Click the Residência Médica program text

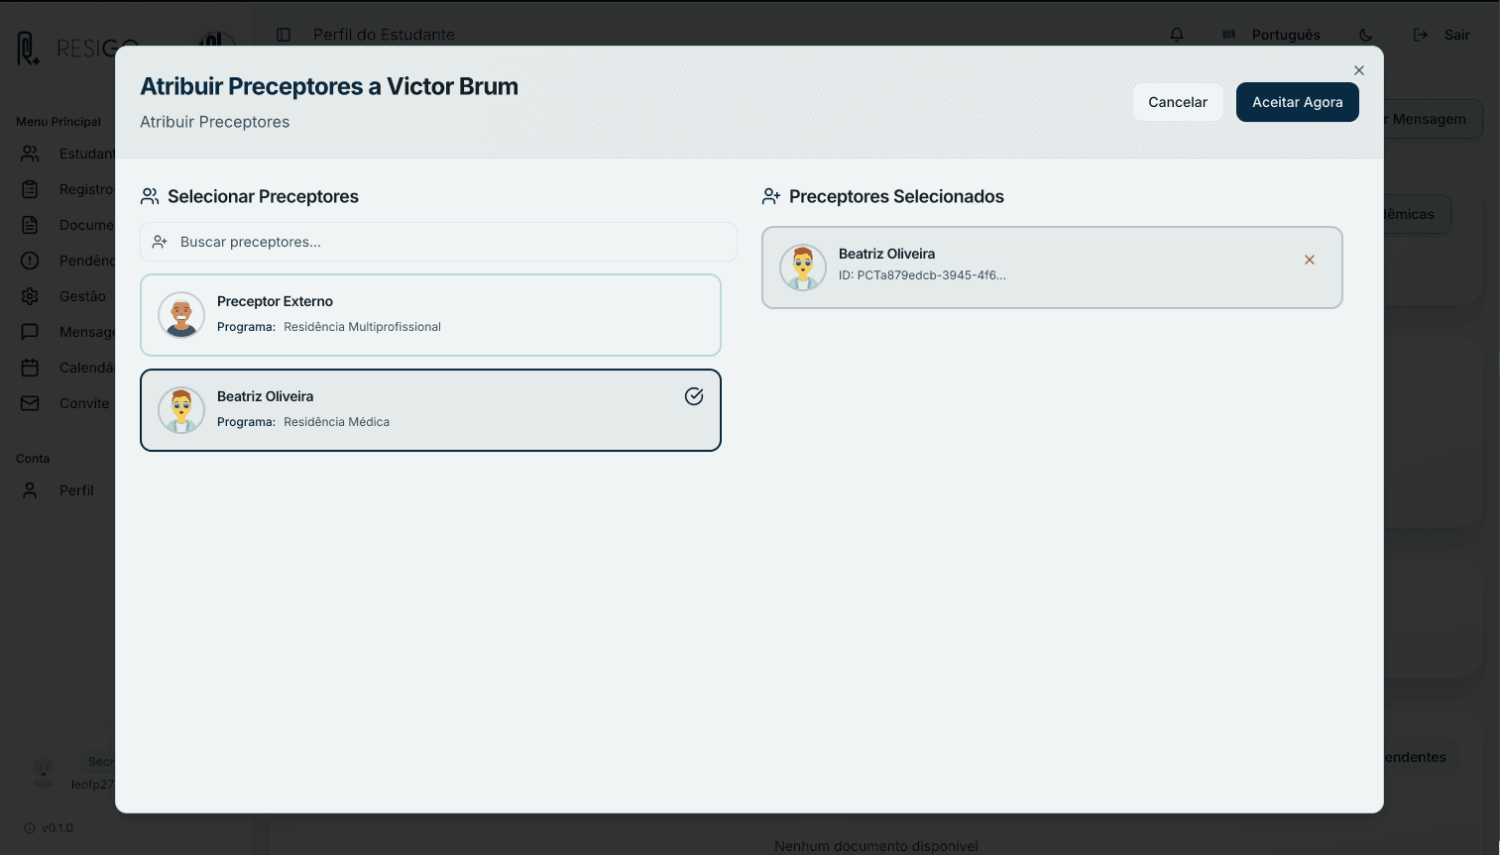tap(336, 422)
